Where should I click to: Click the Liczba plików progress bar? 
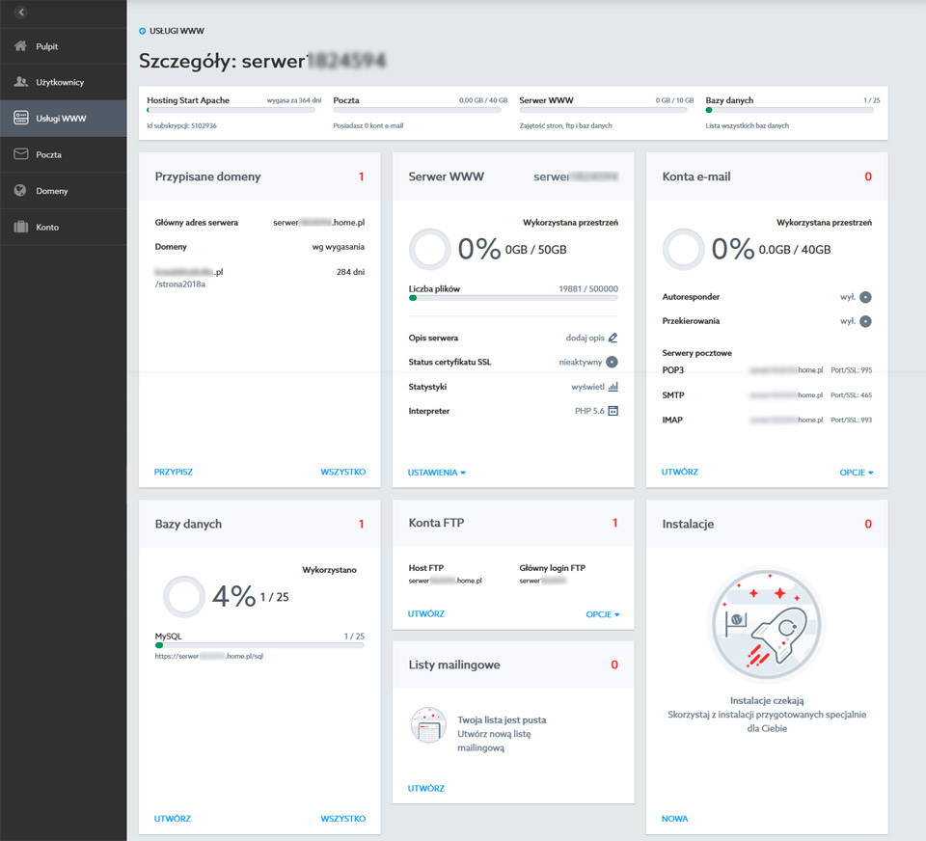513,298
